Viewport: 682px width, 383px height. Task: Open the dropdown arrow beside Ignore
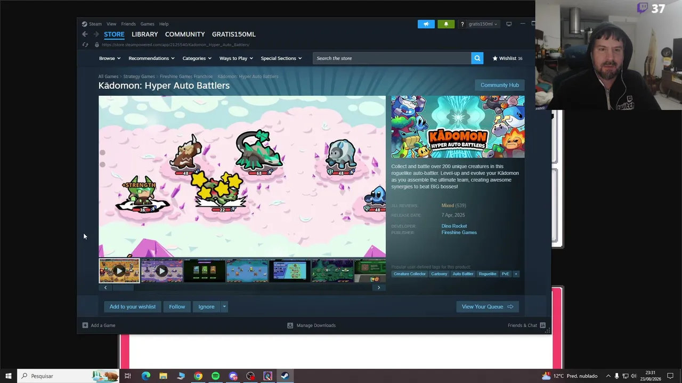click(x=224, y=306)
